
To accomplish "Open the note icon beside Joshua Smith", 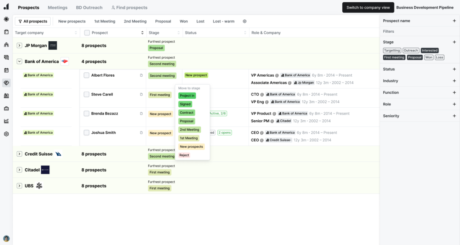I will coord(141,132).
